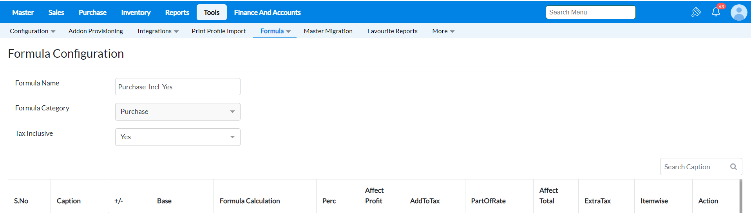Image resolution: width=751 pixels, height=213 pixels.
Task: Open the Tax Inclusive dropdown
Action: 177,137
